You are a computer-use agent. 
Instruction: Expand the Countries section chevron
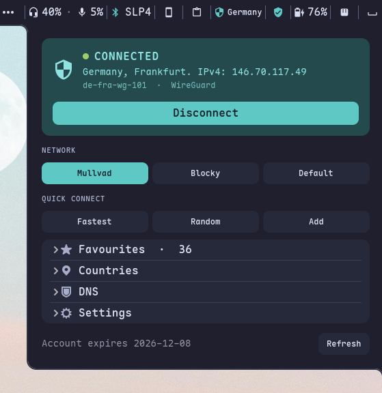click(x=56, y=271)
